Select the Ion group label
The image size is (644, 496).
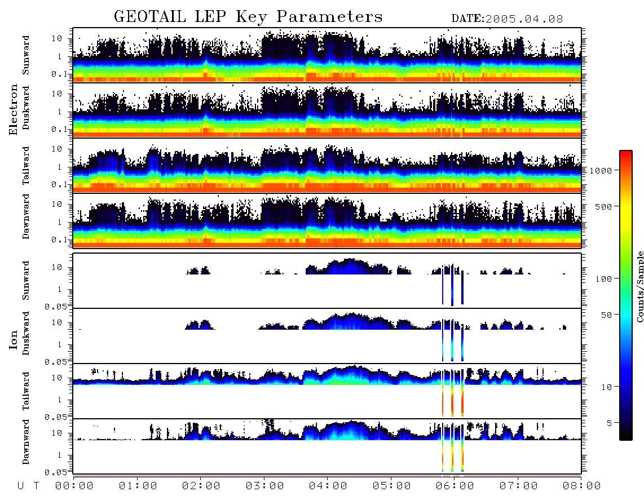[13, 340]
